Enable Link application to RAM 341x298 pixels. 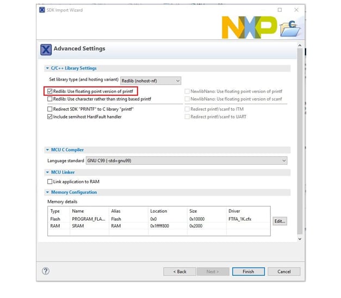[50, 182]
